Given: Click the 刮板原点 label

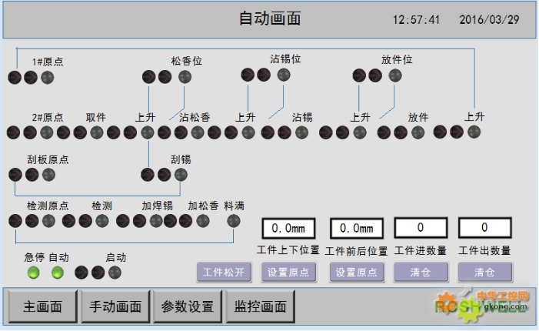Looking at the screenshot, I should pyautogui.click(x=48, y=159).
